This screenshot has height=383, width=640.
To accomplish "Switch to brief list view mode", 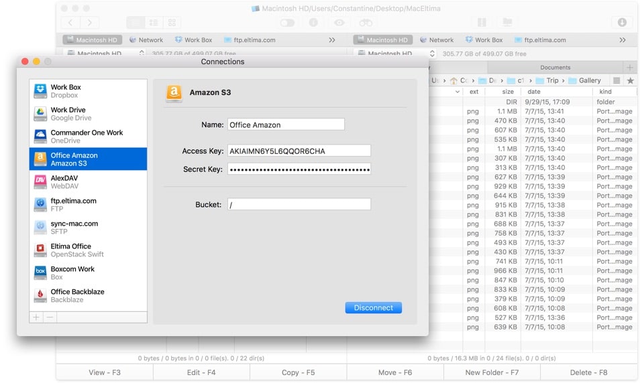I will click(x=154, y=22).
